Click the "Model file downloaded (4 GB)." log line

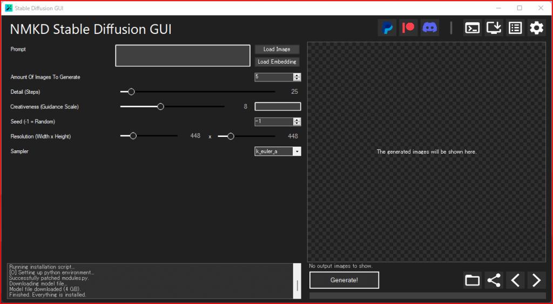pyautogui.click(x=45, y=289)
